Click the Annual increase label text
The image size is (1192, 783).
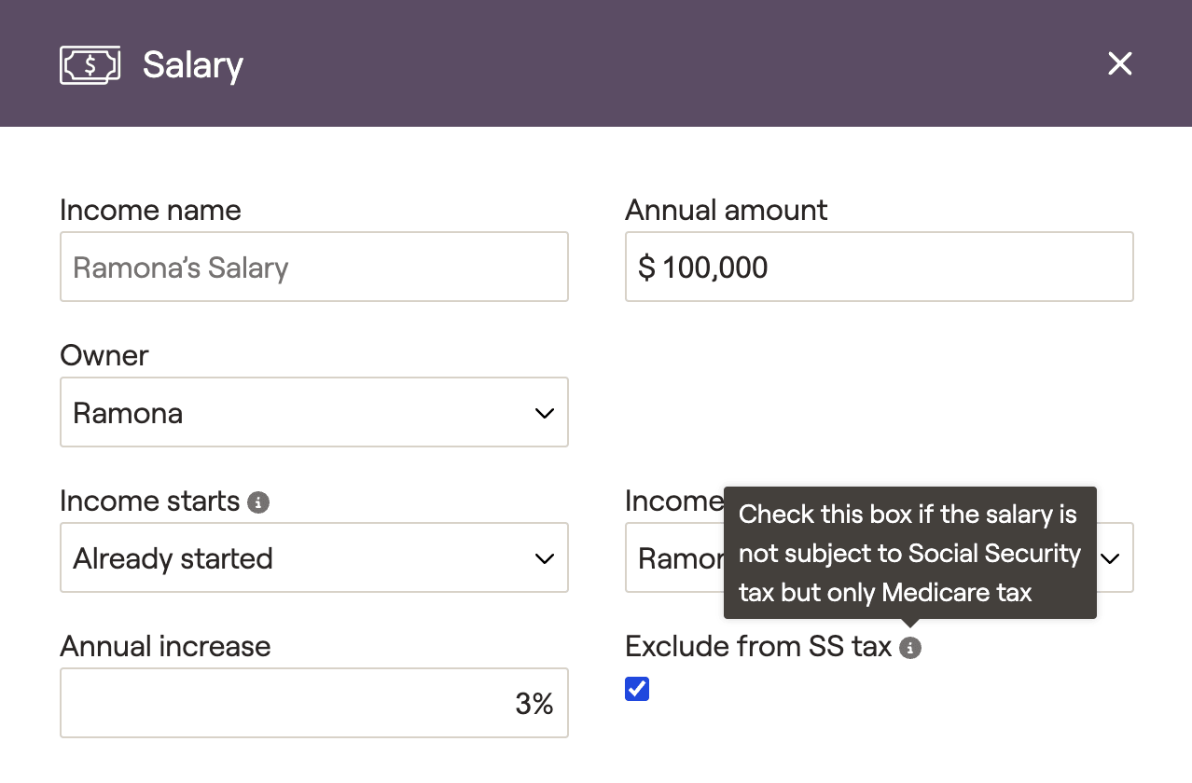click(165, 646)
